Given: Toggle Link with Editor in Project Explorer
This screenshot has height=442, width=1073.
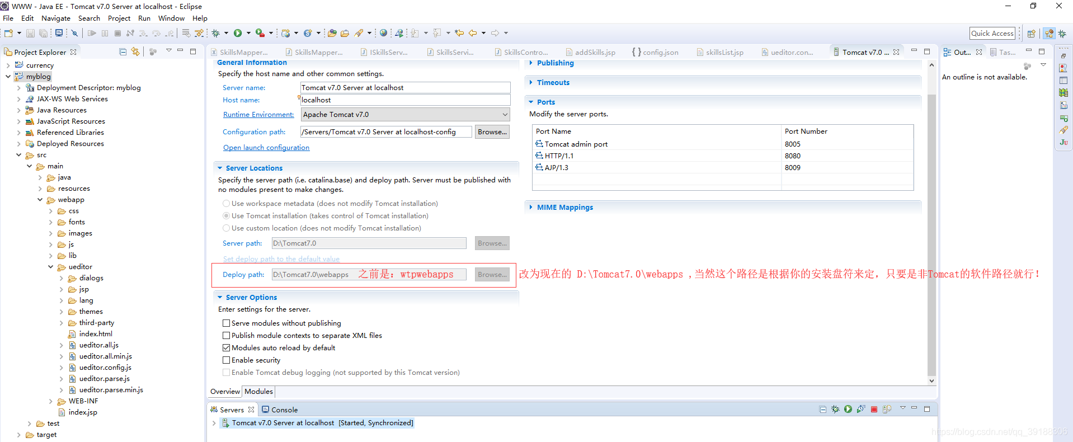Looking at the screenshot, I should (135, 51).
